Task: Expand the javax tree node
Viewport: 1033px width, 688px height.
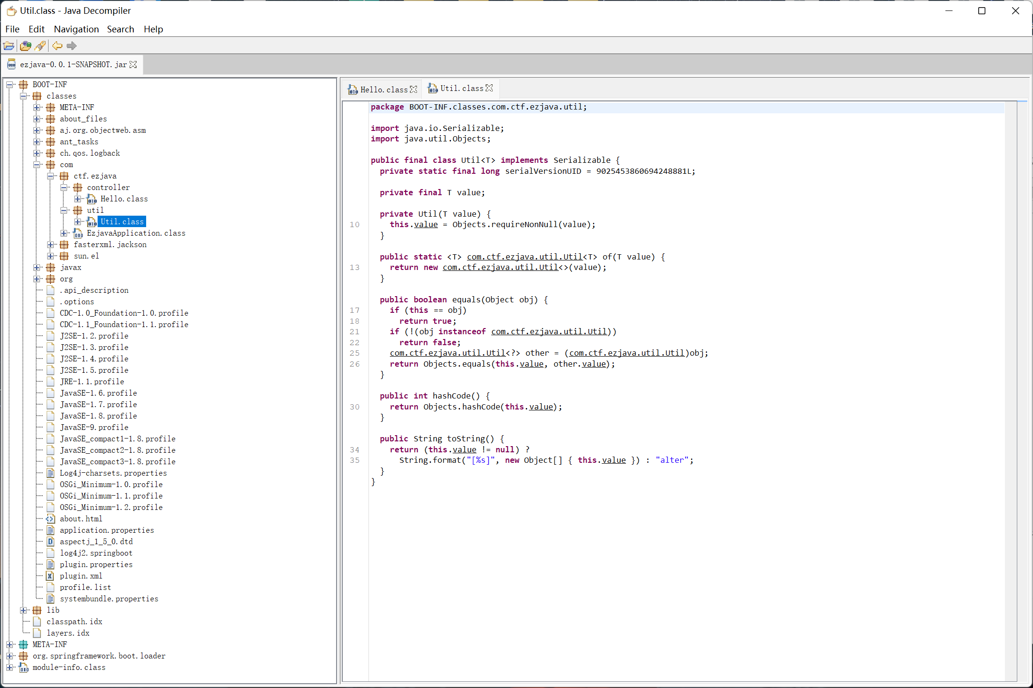Action: click(37, 268)
